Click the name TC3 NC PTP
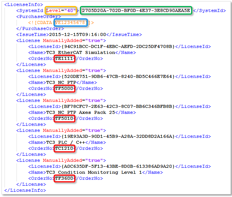The image size is (232, 197). pyautogui.click(x=61, y=82)
